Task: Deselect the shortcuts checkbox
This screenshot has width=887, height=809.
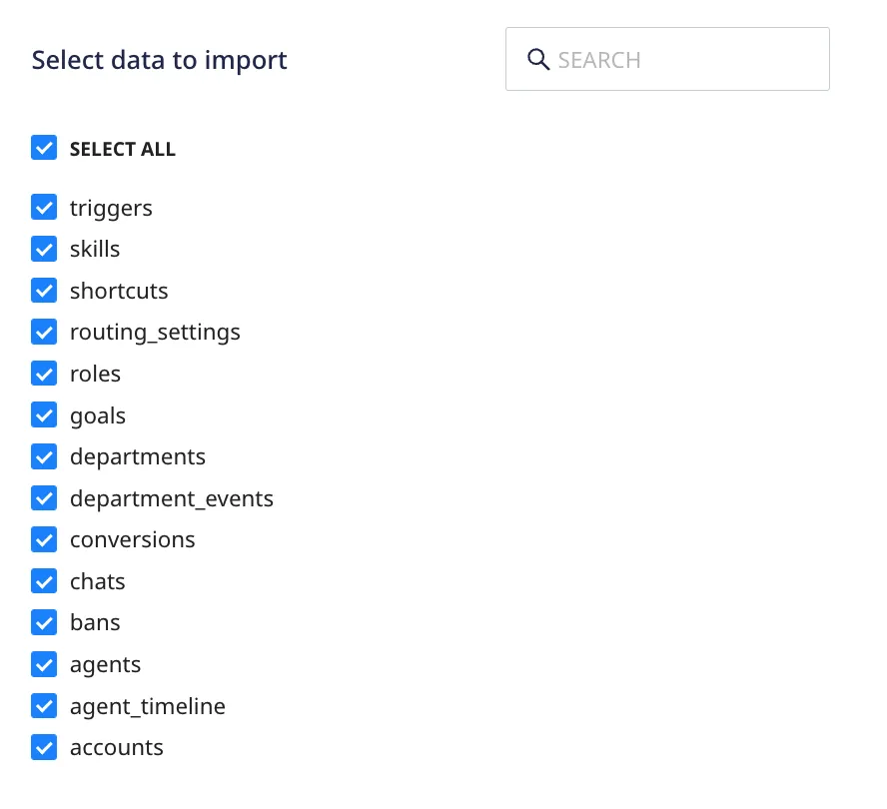Action: click(44, 291)
